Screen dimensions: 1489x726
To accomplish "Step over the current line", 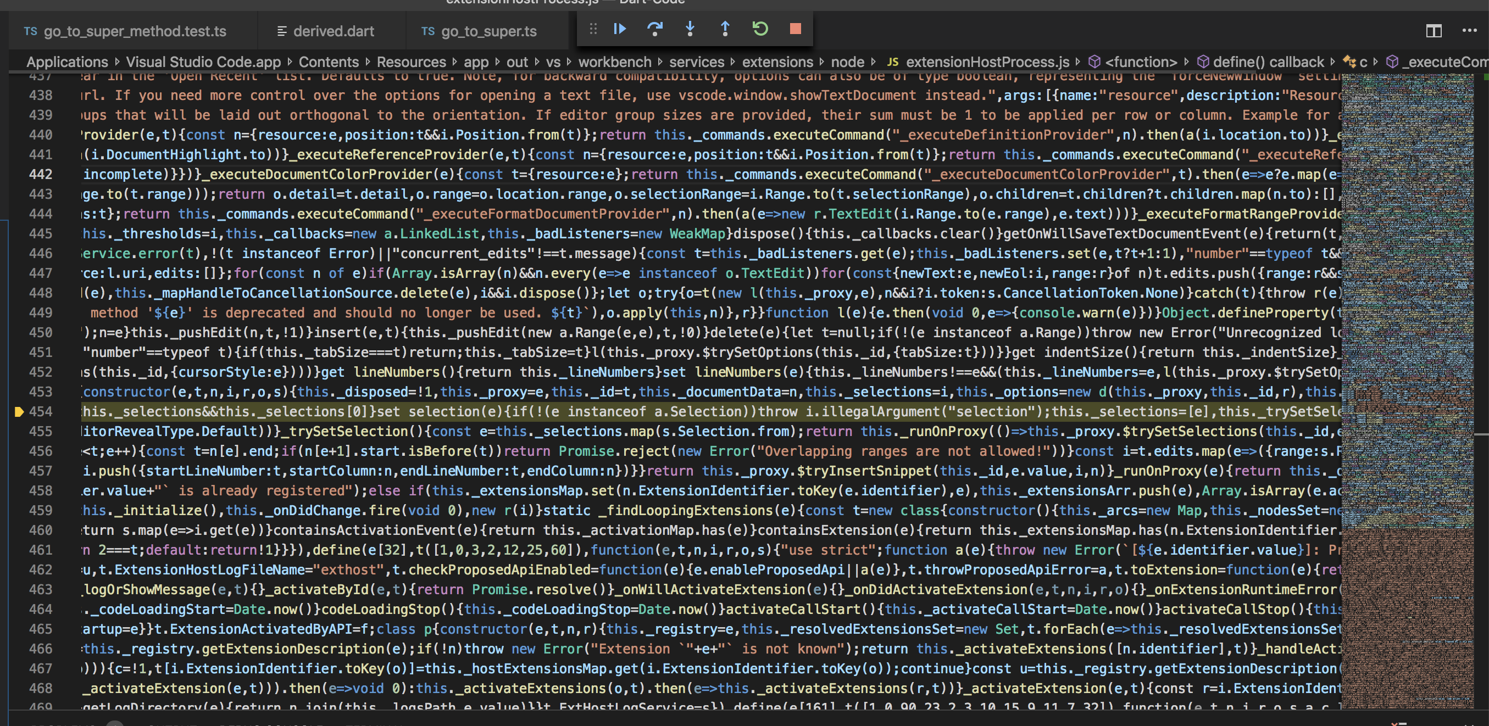I will pyautogui.click(x=655, y=29).
